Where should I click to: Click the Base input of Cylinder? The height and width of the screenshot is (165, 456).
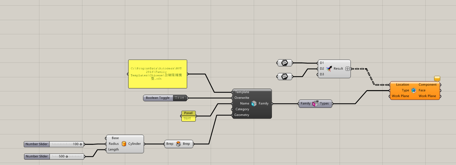(115, 138)
